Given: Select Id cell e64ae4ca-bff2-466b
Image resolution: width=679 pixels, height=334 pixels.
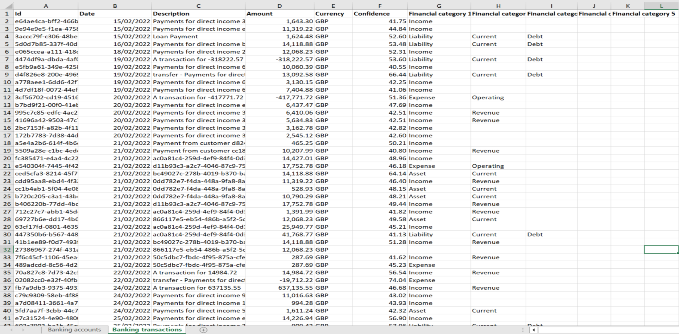Looking at the screenshot, I should coord(46,21).
